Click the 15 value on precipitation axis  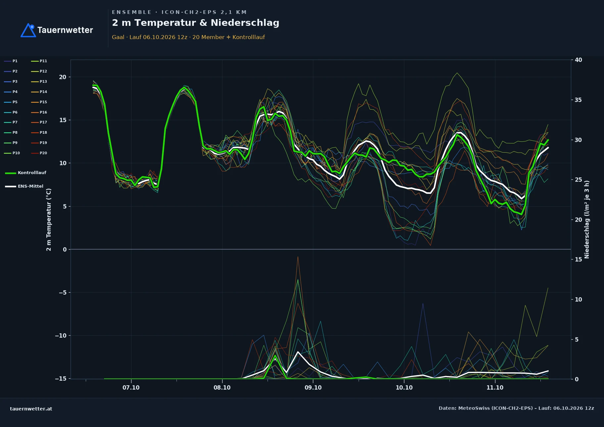pos(578,260)
